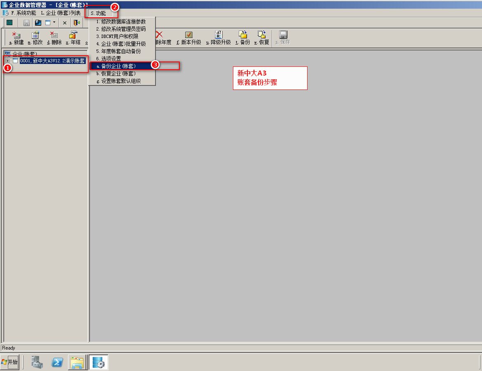The width and height of the screenshot is (482, 371).
Task: Choose 恢复企业(账套) from the menu
Action: click(118, 73)
